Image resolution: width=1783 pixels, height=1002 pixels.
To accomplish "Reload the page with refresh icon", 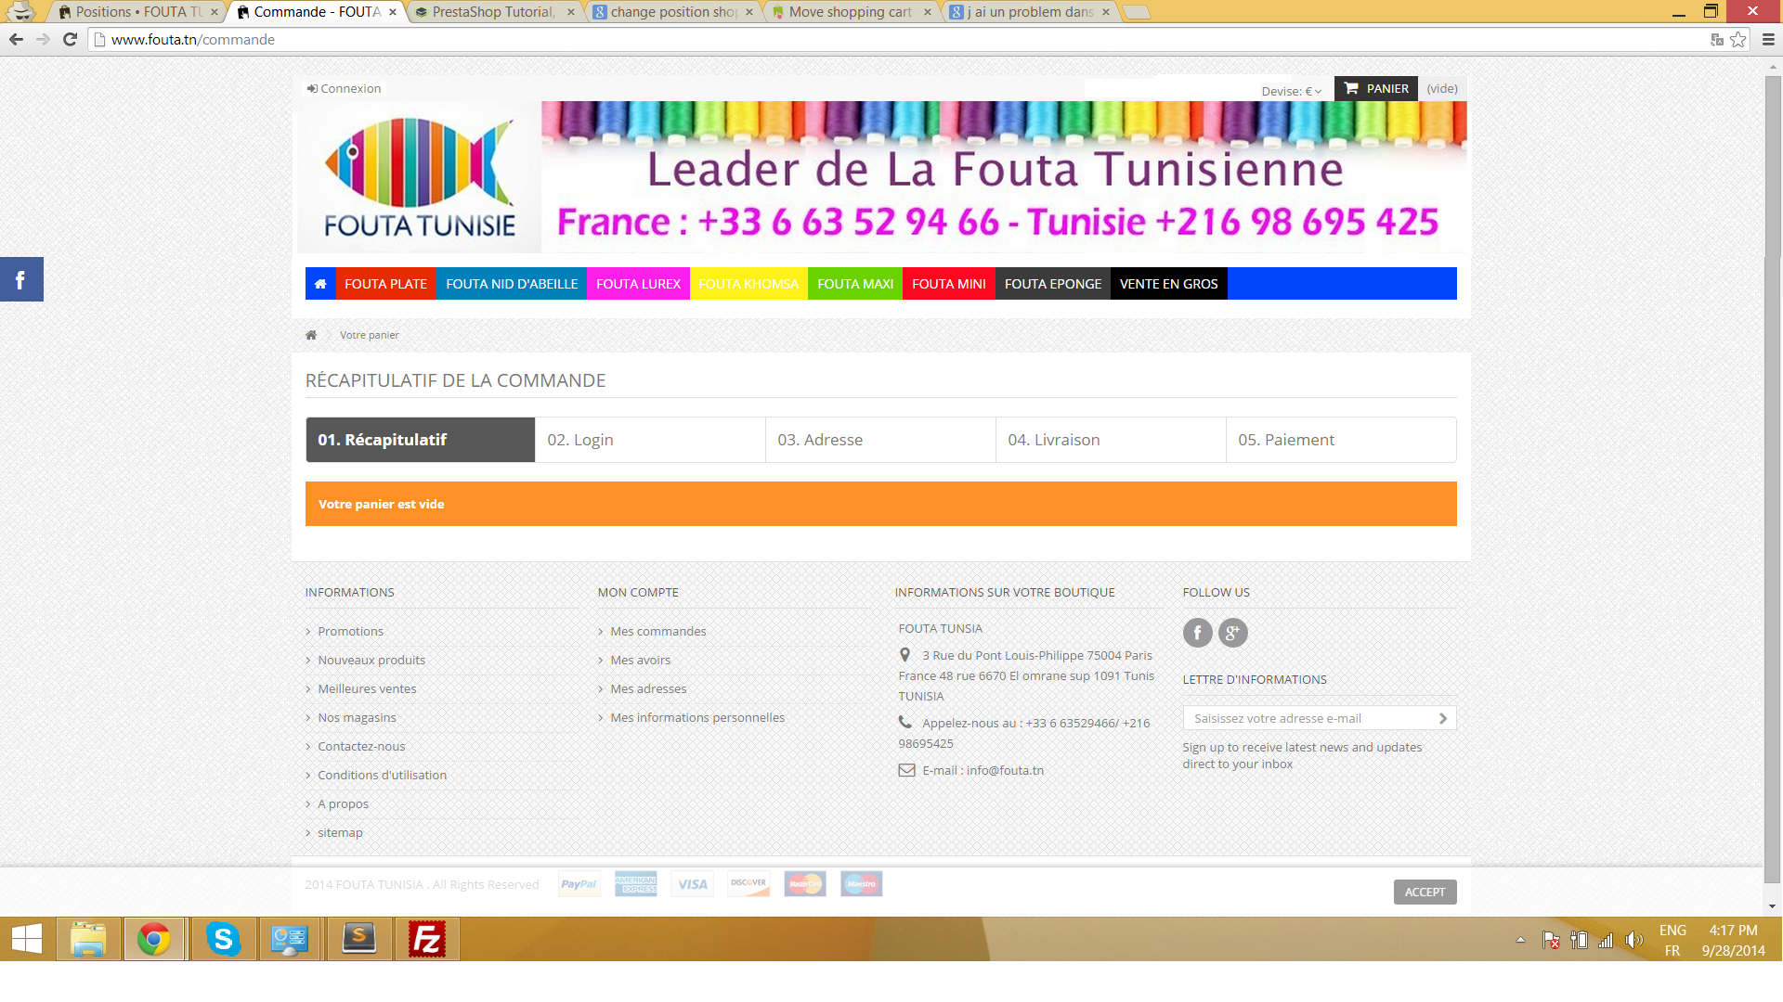I will [x=70, y=39].
